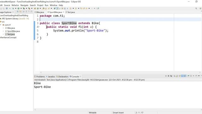
Task: Switch to the Bike.java editor tab
Action: (39, 12)
